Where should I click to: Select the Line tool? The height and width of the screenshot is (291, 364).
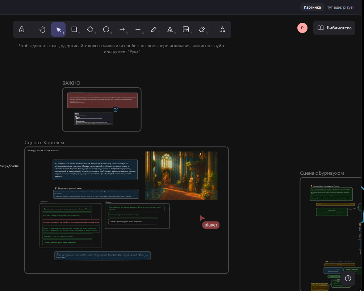pyautogui.click(x=138, y=29)
